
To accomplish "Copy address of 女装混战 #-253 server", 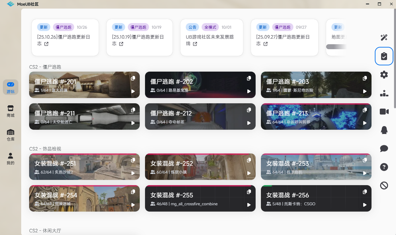I will 365,160.
